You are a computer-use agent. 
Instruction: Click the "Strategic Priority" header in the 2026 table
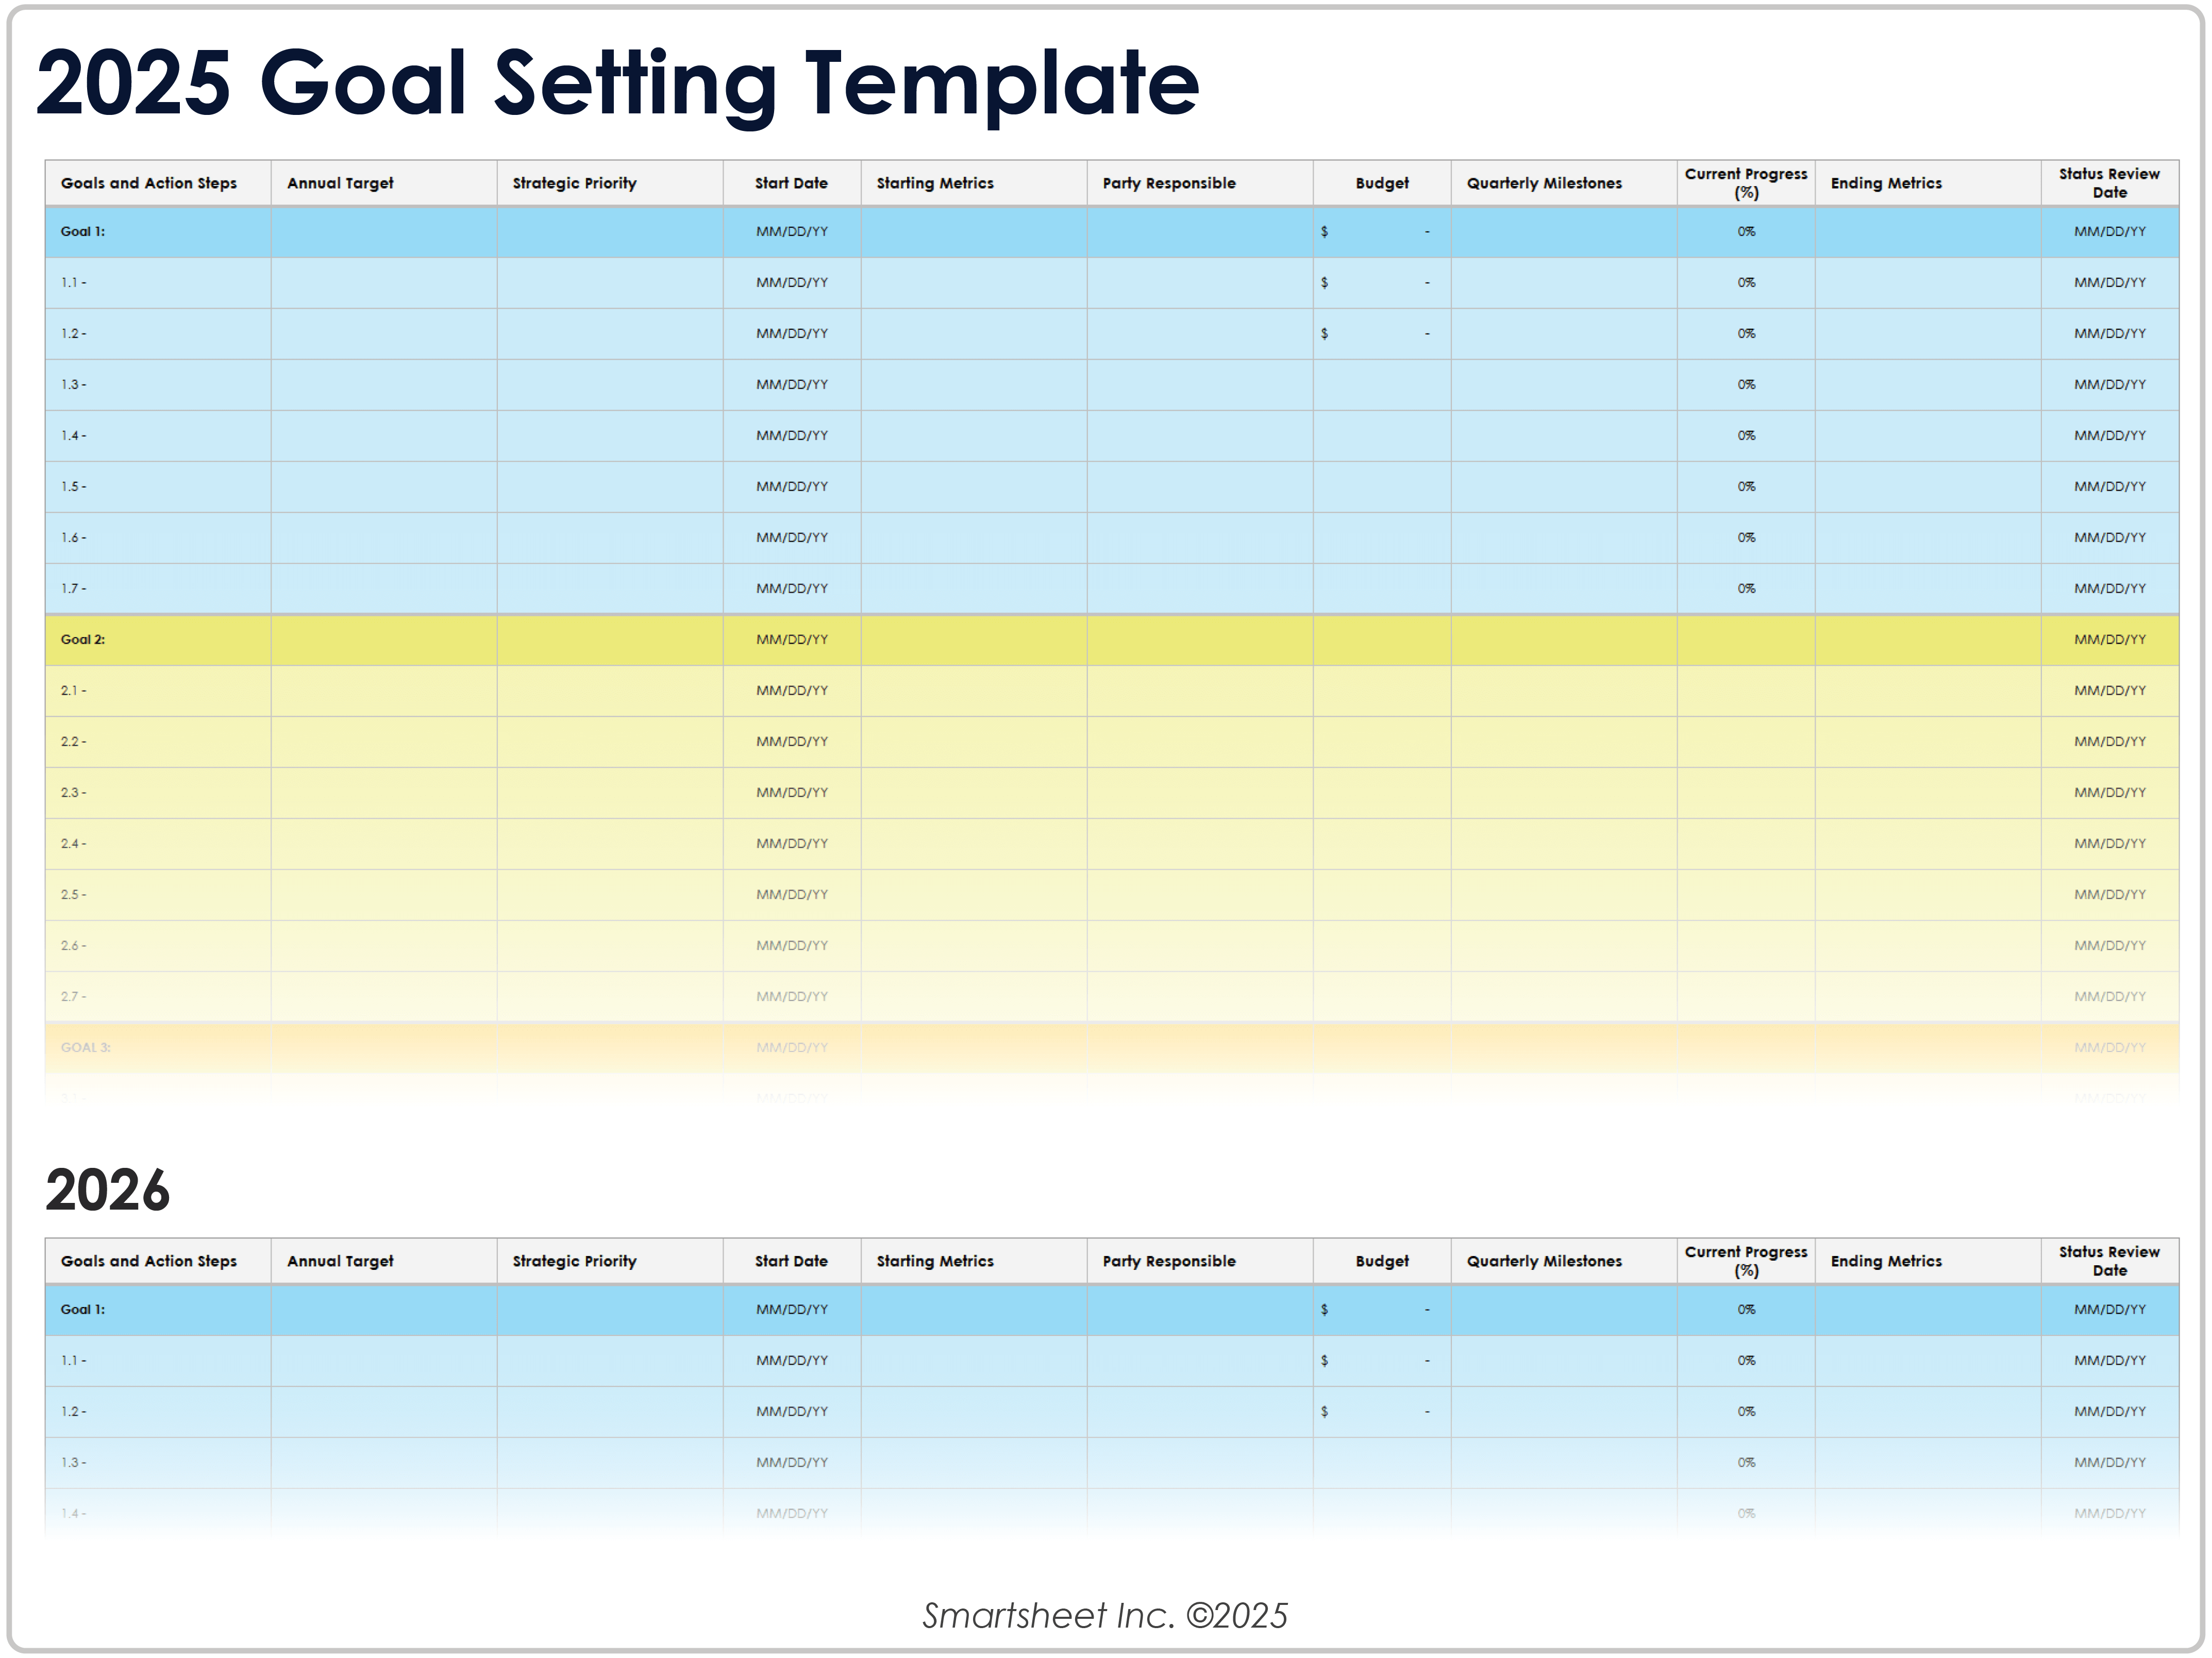574,1261
